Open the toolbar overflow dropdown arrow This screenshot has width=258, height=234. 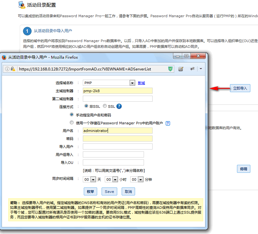coord(201,69)
